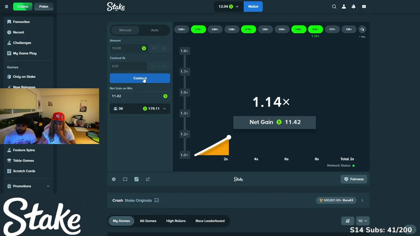Open live stats chart icon
This screenshot has height=236, width=420.
[x=136, y=179]
